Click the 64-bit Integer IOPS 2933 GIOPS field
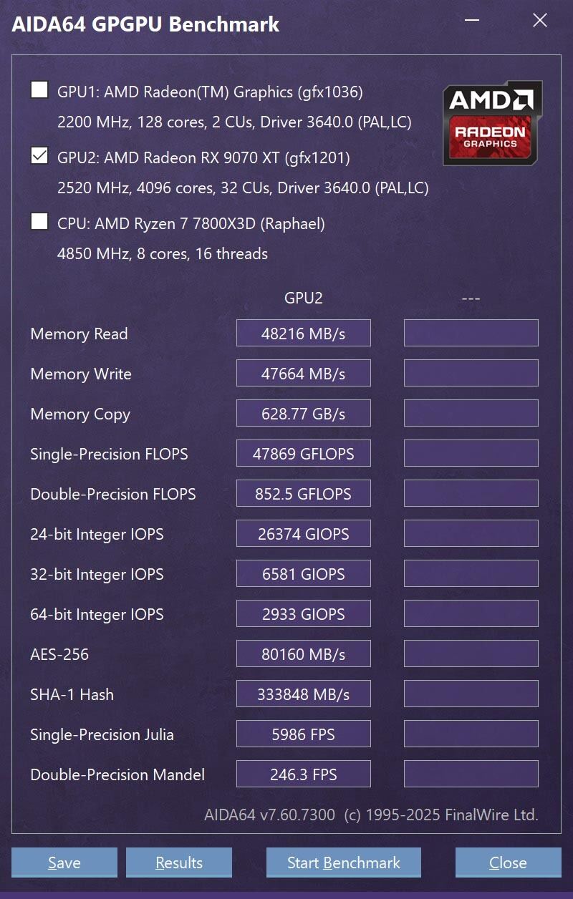The width and height of the screenshot is (573, 899). point(304,614)
